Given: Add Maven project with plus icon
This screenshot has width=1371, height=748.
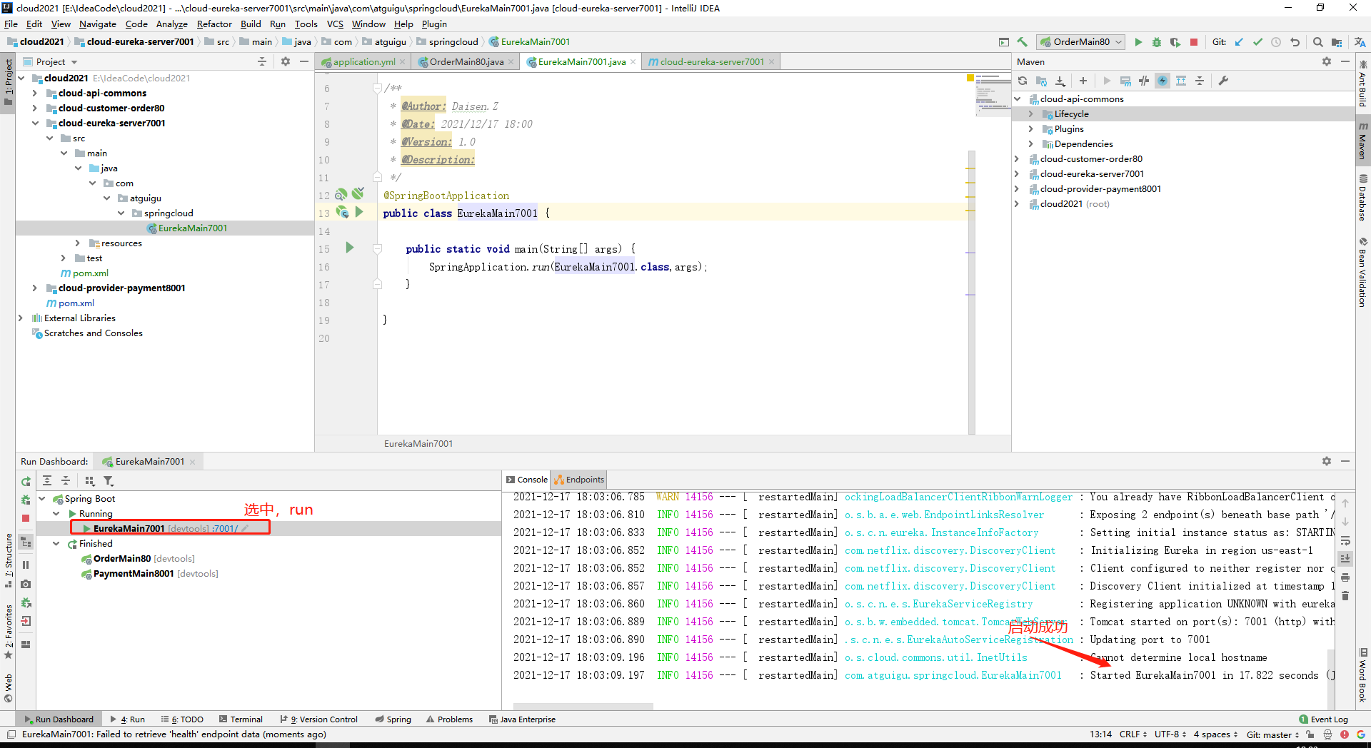Looking at the screenshot, I should 1083,81.
